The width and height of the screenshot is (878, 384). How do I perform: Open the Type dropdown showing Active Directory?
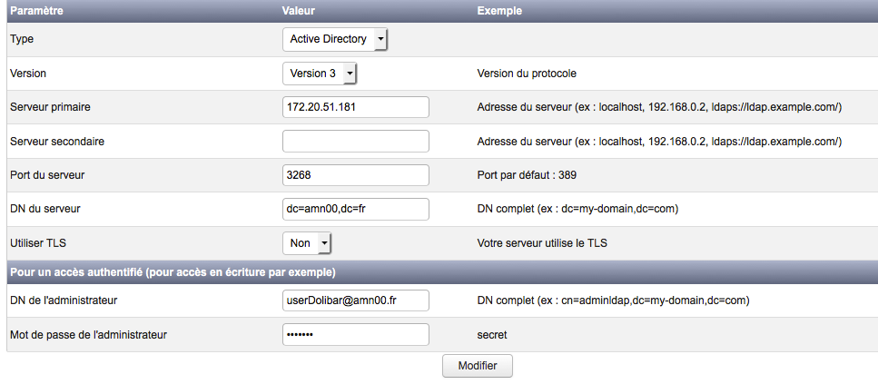click(x=335, y=39)
